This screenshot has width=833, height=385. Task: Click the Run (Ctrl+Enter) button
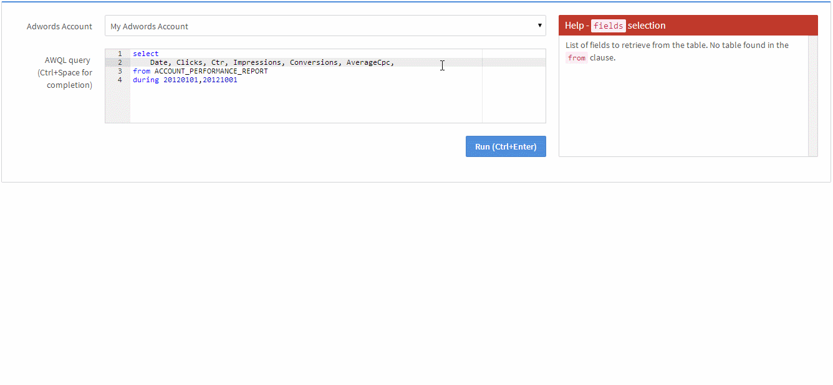click(506, 146)
